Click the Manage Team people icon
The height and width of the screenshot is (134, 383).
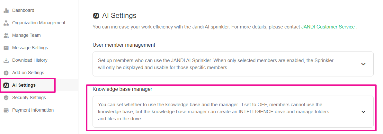tap(6, 35)
